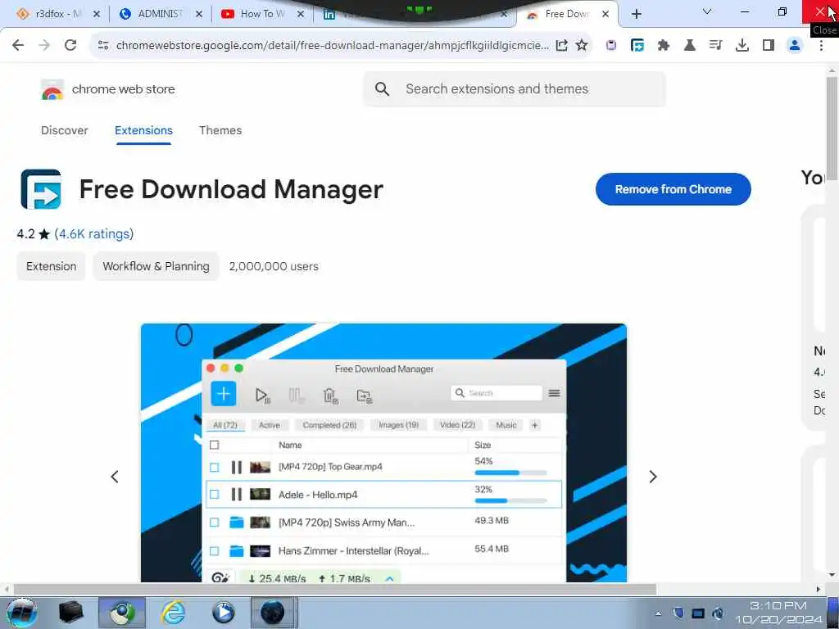The height and width of the screenshot is (629, 839).
Task: Open the Chrome profile avatar
Action: 795,46
